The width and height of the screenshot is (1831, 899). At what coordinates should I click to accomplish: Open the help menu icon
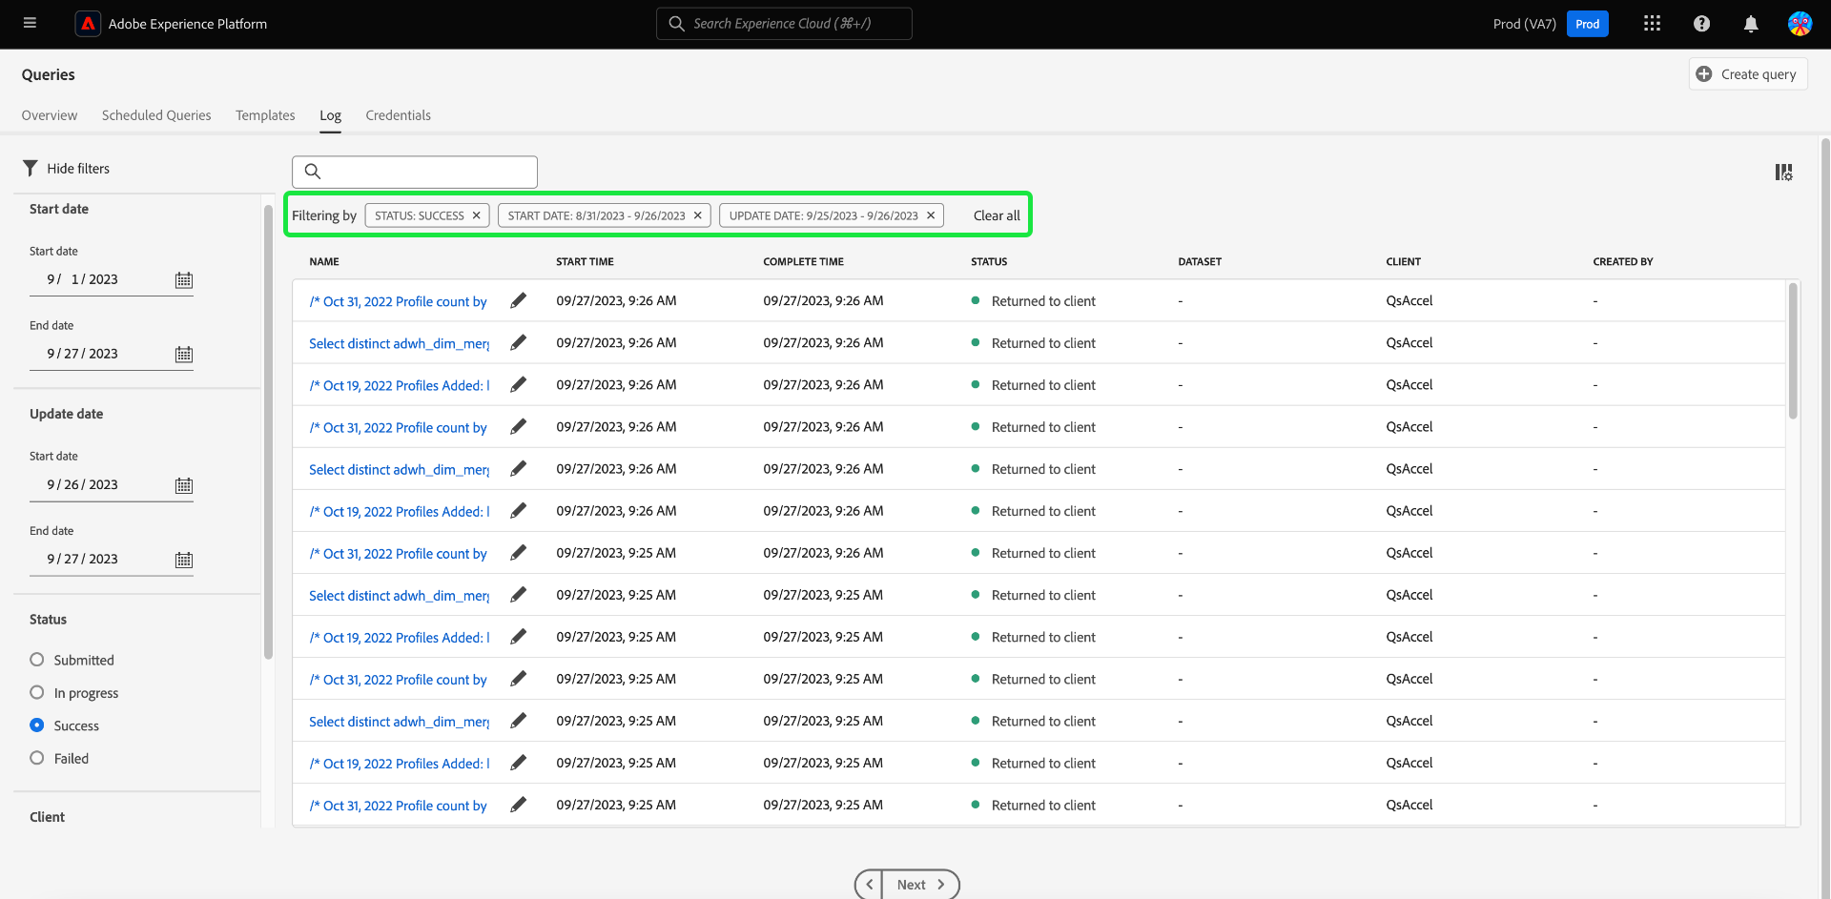pyautogui.click(x=1701, y=24)
